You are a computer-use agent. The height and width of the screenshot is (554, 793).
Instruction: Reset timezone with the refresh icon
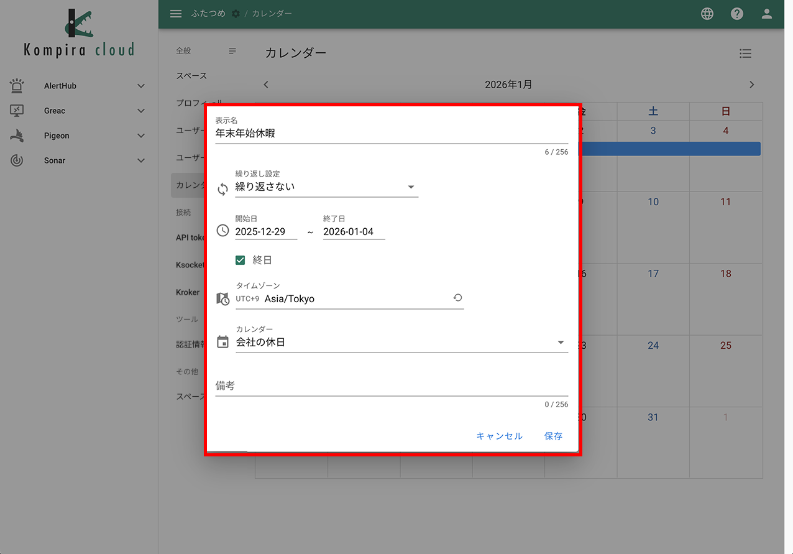(457, 298)
